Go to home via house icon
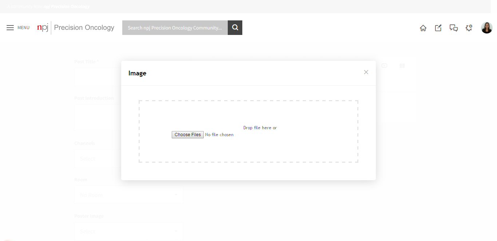Image resolution: width=497 pixels, height=241 pixels. pos(423,28)
